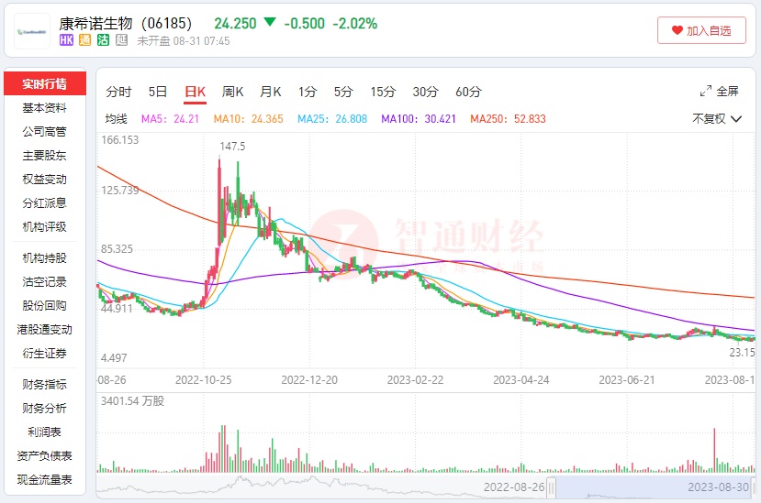This screenshot has height=503, width=761.
Task: Open 公司高管 sidebar item
Action: point(45,131)
